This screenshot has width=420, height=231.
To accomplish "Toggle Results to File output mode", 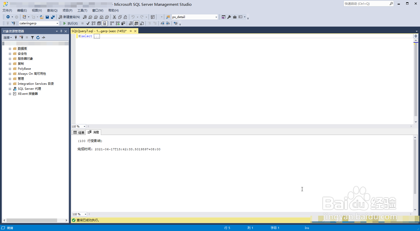I will (x=142, y=23).
